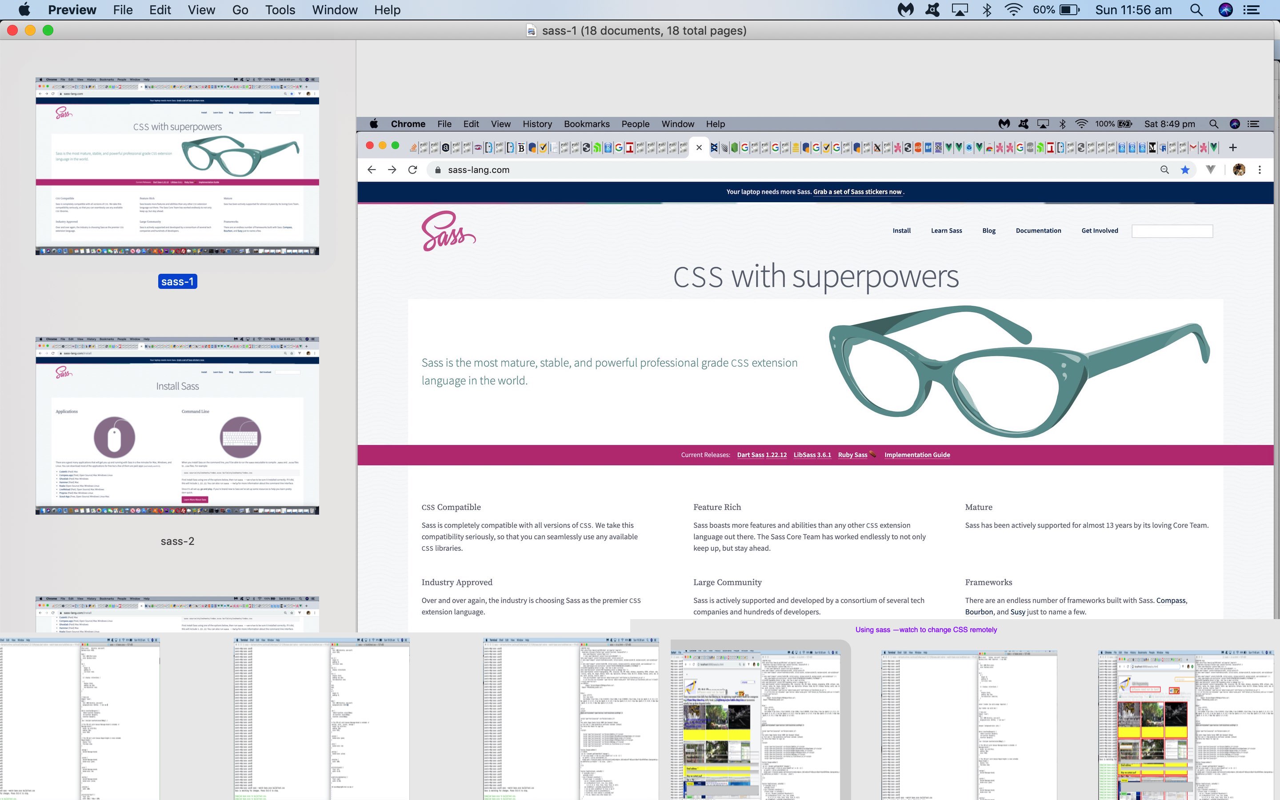Click the LibSass 3.6.1 release link
The width and height of the screenshot is (1280, 800).
click(812, 455)
